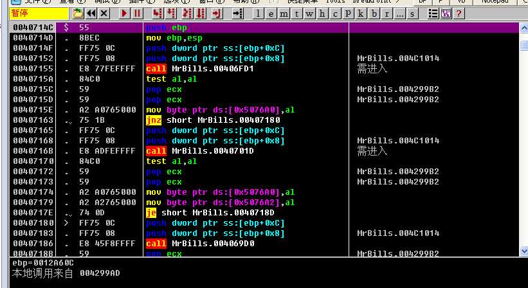Click the black Go to address icon
The height and width of the screenshot is (288, 528).
point(238,14)
